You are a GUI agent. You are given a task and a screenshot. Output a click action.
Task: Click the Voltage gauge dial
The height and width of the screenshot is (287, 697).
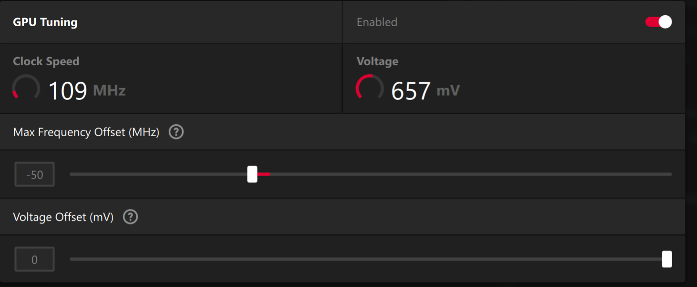click(370, 88)
